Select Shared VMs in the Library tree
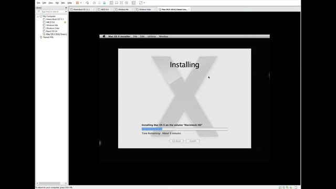 pyautogui.click(x=48, y=37)
